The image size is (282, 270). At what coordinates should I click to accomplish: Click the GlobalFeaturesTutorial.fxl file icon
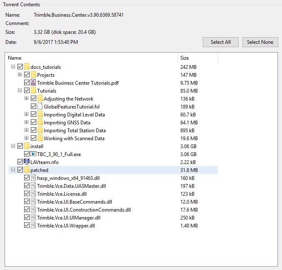(x=40, y=106)
